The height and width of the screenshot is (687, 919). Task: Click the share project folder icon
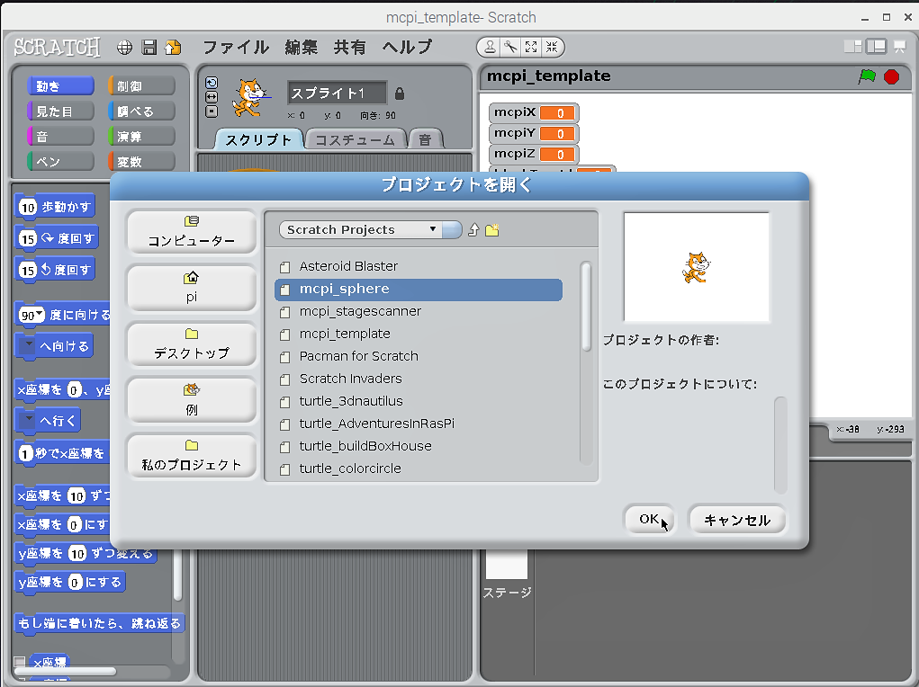(x=173, y=48)
